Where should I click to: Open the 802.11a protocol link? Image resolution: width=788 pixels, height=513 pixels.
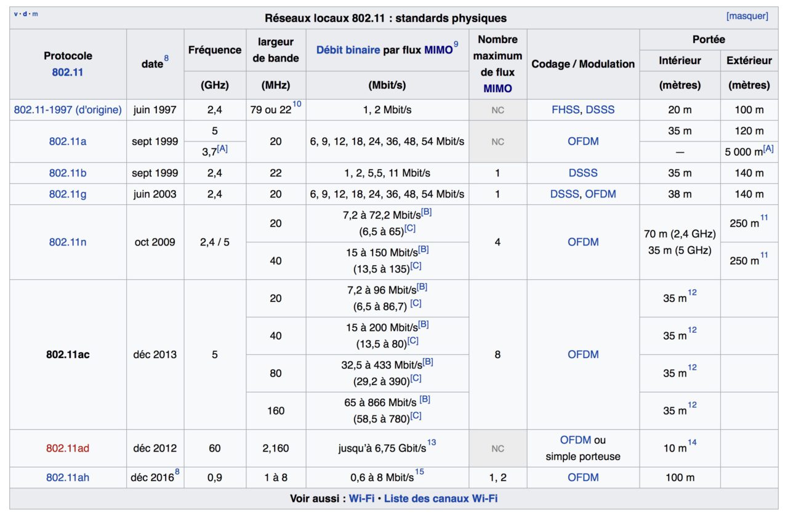pyautogui.click(x=68, y=141)
